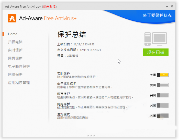
Task: Close the Ad-Aware window
Action: coord(172,6)
